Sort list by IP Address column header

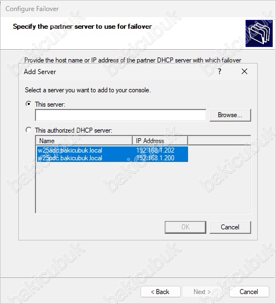[160, 140]
